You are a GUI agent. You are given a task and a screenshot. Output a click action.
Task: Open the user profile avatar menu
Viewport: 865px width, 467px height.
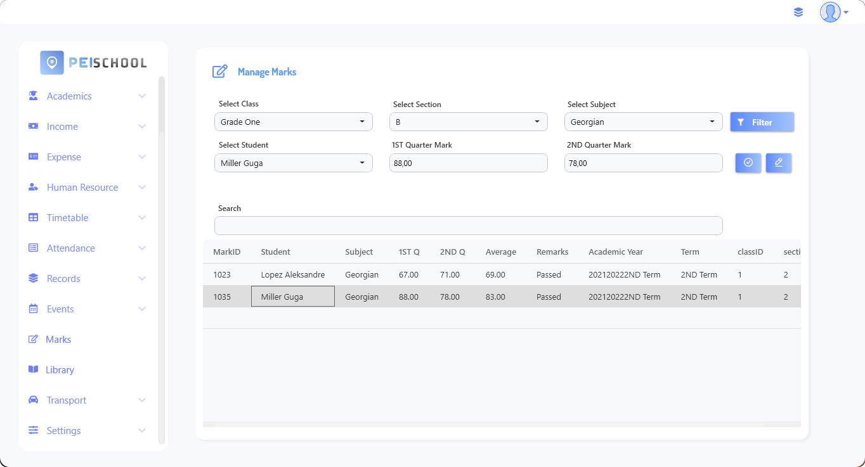pyautogui.click(x=833, y=12)
